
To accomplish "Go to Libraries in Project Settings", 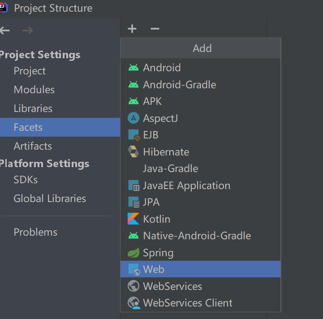I will (33, 108).
